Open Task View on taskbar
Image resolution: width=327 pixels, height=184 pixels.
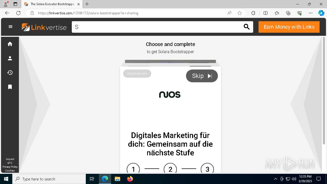92,179
